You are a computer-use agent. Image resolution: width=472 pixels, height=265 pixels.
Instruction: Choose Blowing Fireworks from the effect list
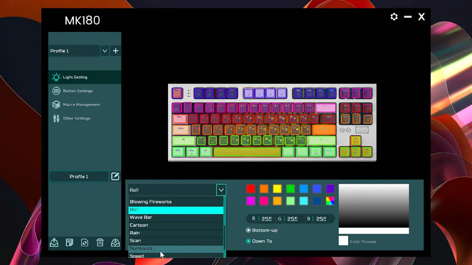click(176, 202)
